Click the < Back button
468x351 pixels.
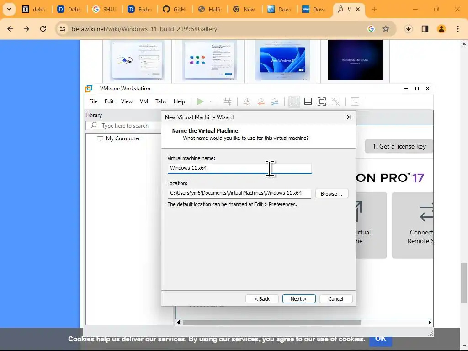[262, 299]
